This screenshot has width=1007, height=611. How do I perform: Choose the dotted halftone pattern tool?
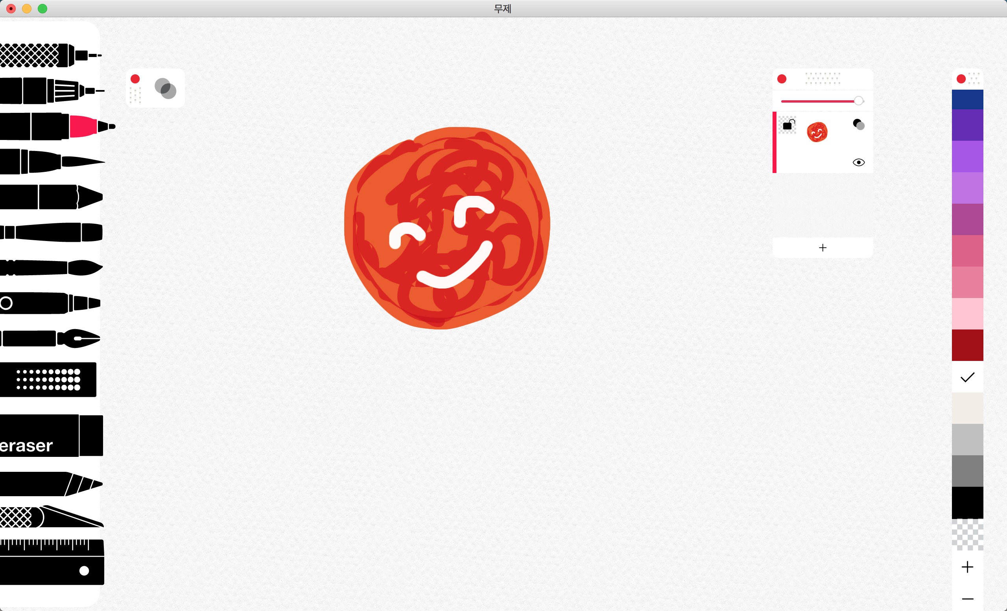[48, 379]
